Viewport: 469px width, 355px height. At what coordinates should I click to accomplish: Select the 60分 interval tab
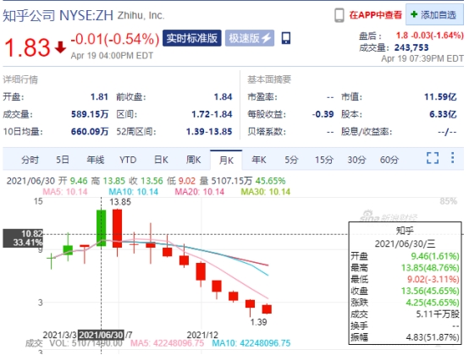pyautogui.click(x=389, y=160)
